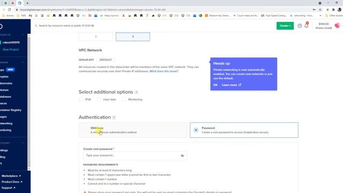Open Droplets in the sidebar

4,77
